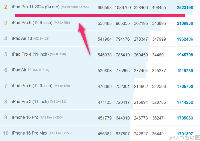Click the value 322508
The width and height of the screenshot is (200, 141).
point(159,86)
